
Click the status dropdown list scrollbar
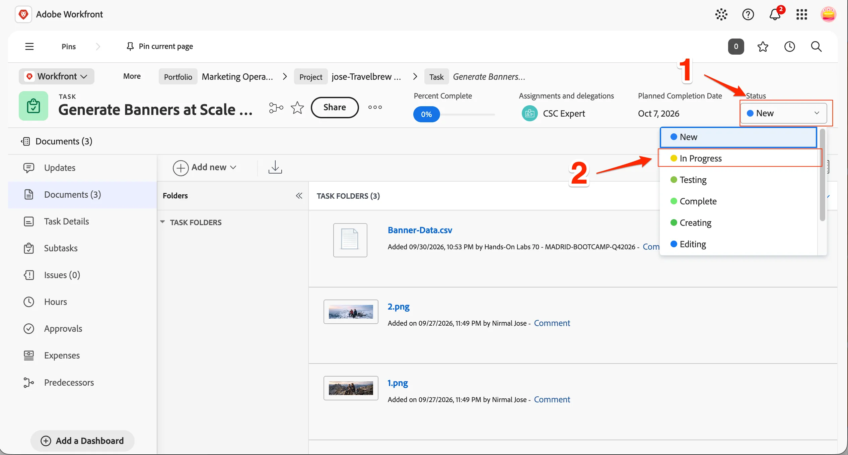tap(822, 176)
